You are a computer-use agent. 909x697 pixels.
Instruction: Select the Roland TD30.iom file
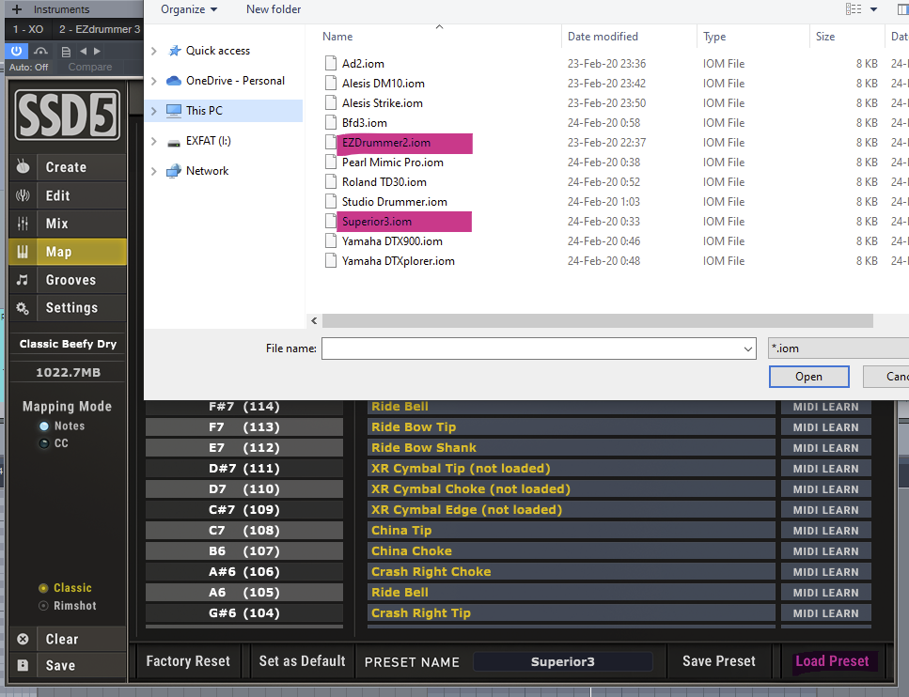tap(384, 182)
